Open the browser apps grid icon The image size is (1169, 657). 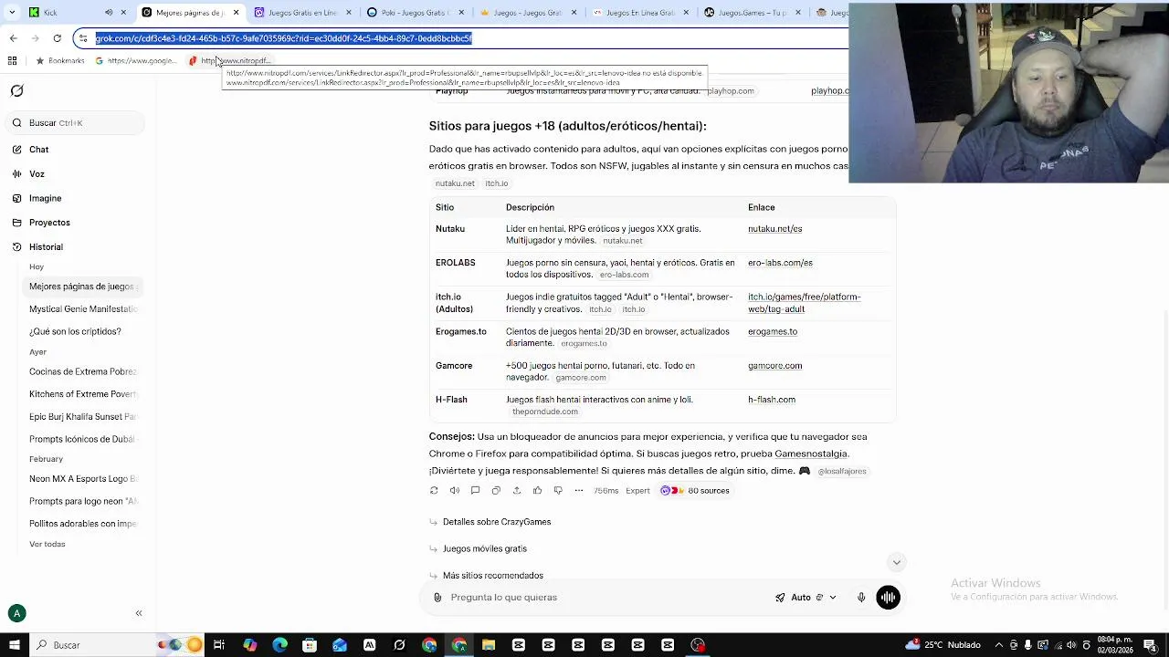point(12,61)
